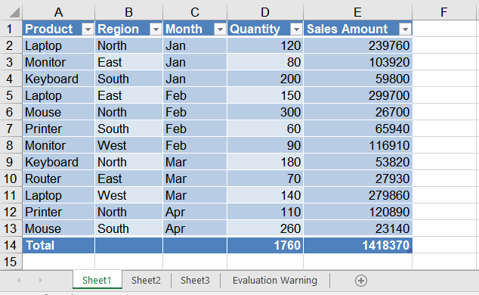Screen dimensions: 479x295
Task: Select cell with sales amount 65940
Action: click(357, 129)
